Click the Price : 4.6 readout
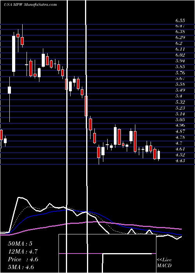Viewport: 195px width, 273px height. coord(23,259)
